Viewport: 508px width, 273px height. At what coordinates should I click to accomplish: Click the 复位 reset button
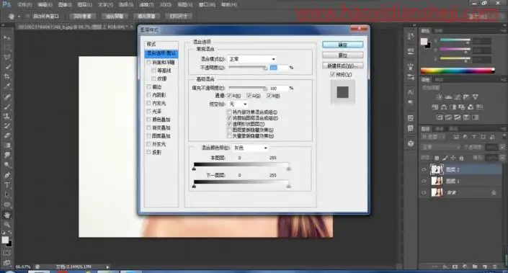coord(342,55)
